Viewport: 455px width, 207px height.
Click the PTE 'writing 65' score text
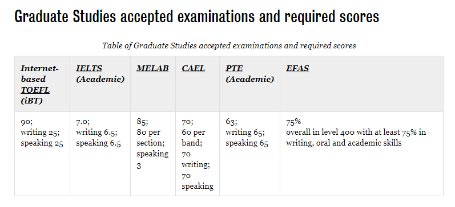tap(245, 133)
